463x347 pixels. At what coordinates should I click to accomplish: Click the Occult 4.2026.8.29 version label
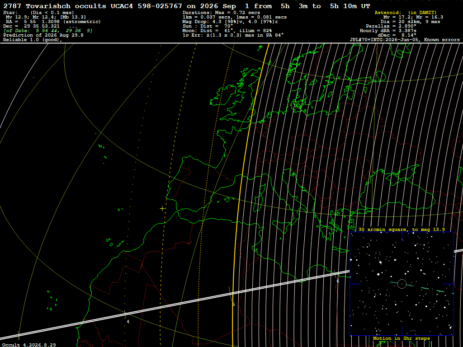click(x=29, y=345)
